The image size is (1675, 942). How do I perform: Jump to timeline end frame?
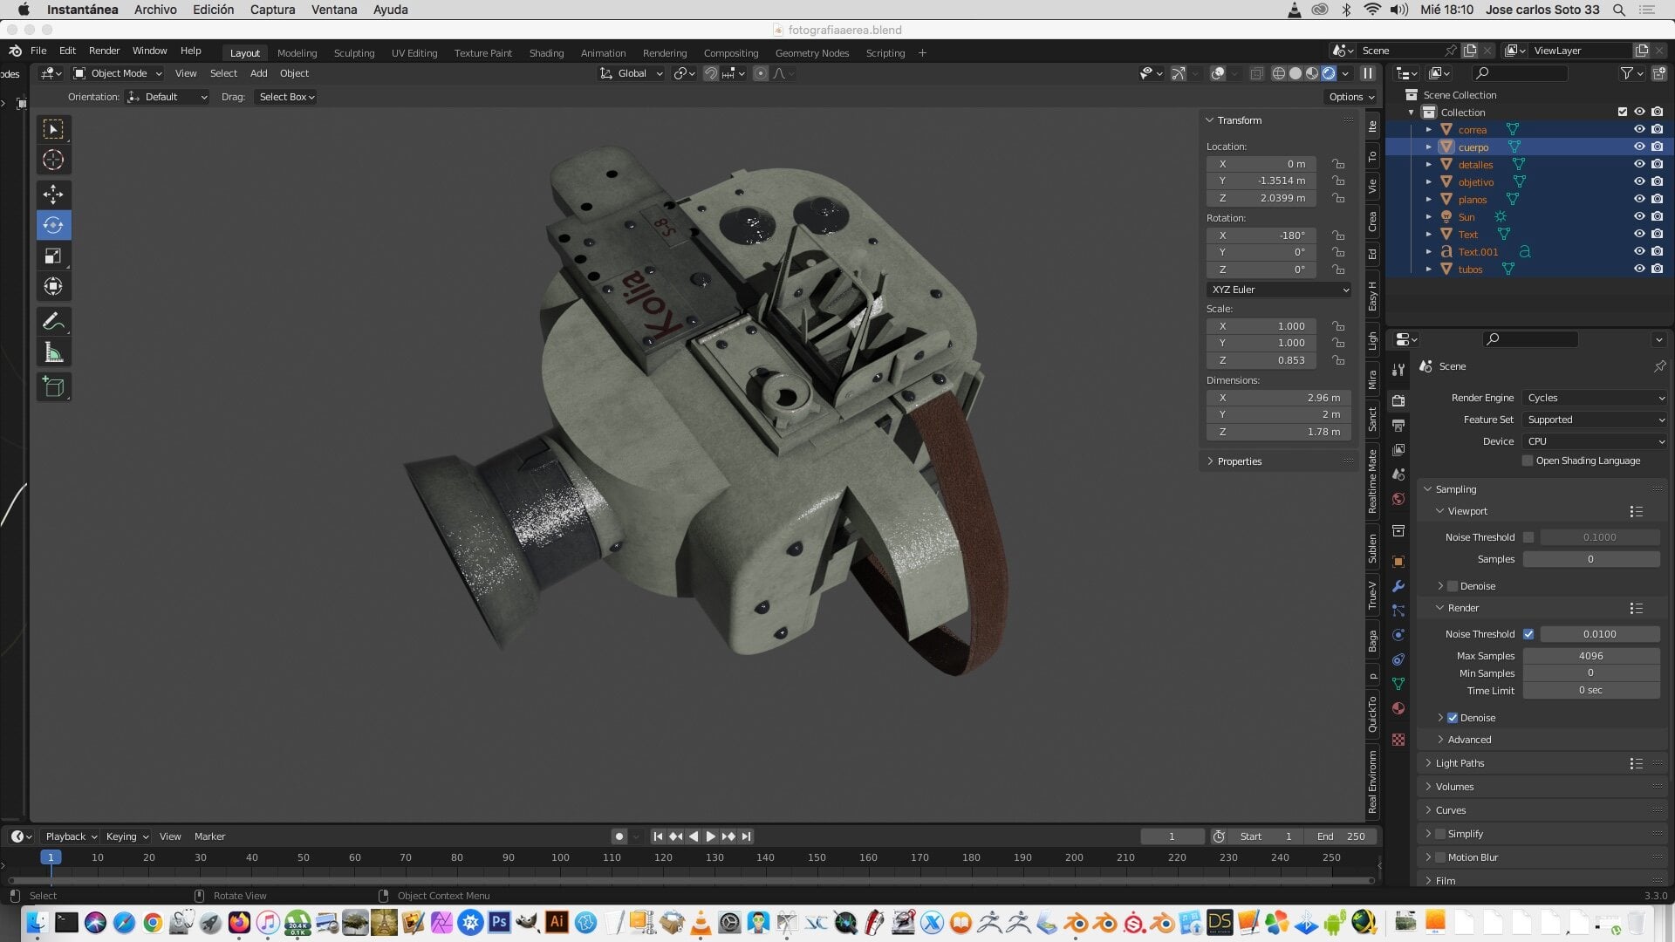click(x=746, y=836)
